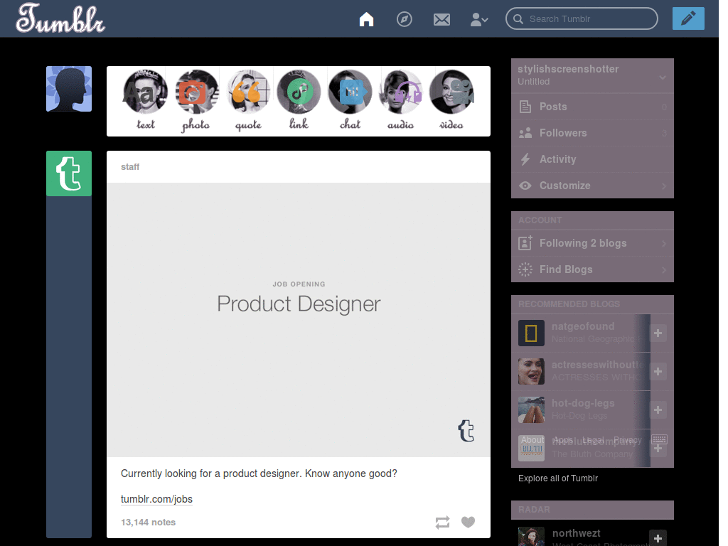Click the Following 2 blogs chevron
728x546 pixels.
tap(664, 244)
